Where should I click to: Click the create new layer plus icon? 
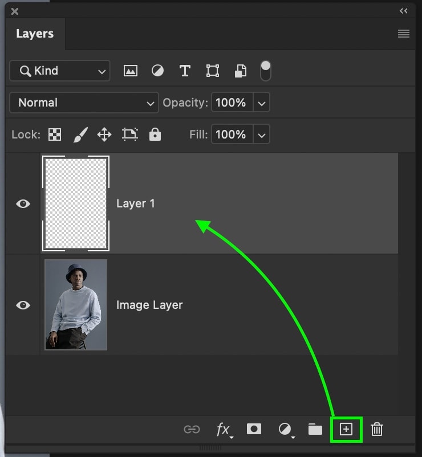(346, 429)
